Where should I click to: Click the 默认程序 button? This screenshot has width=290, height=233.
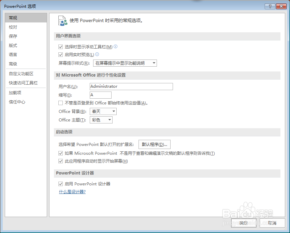(155, 144)
